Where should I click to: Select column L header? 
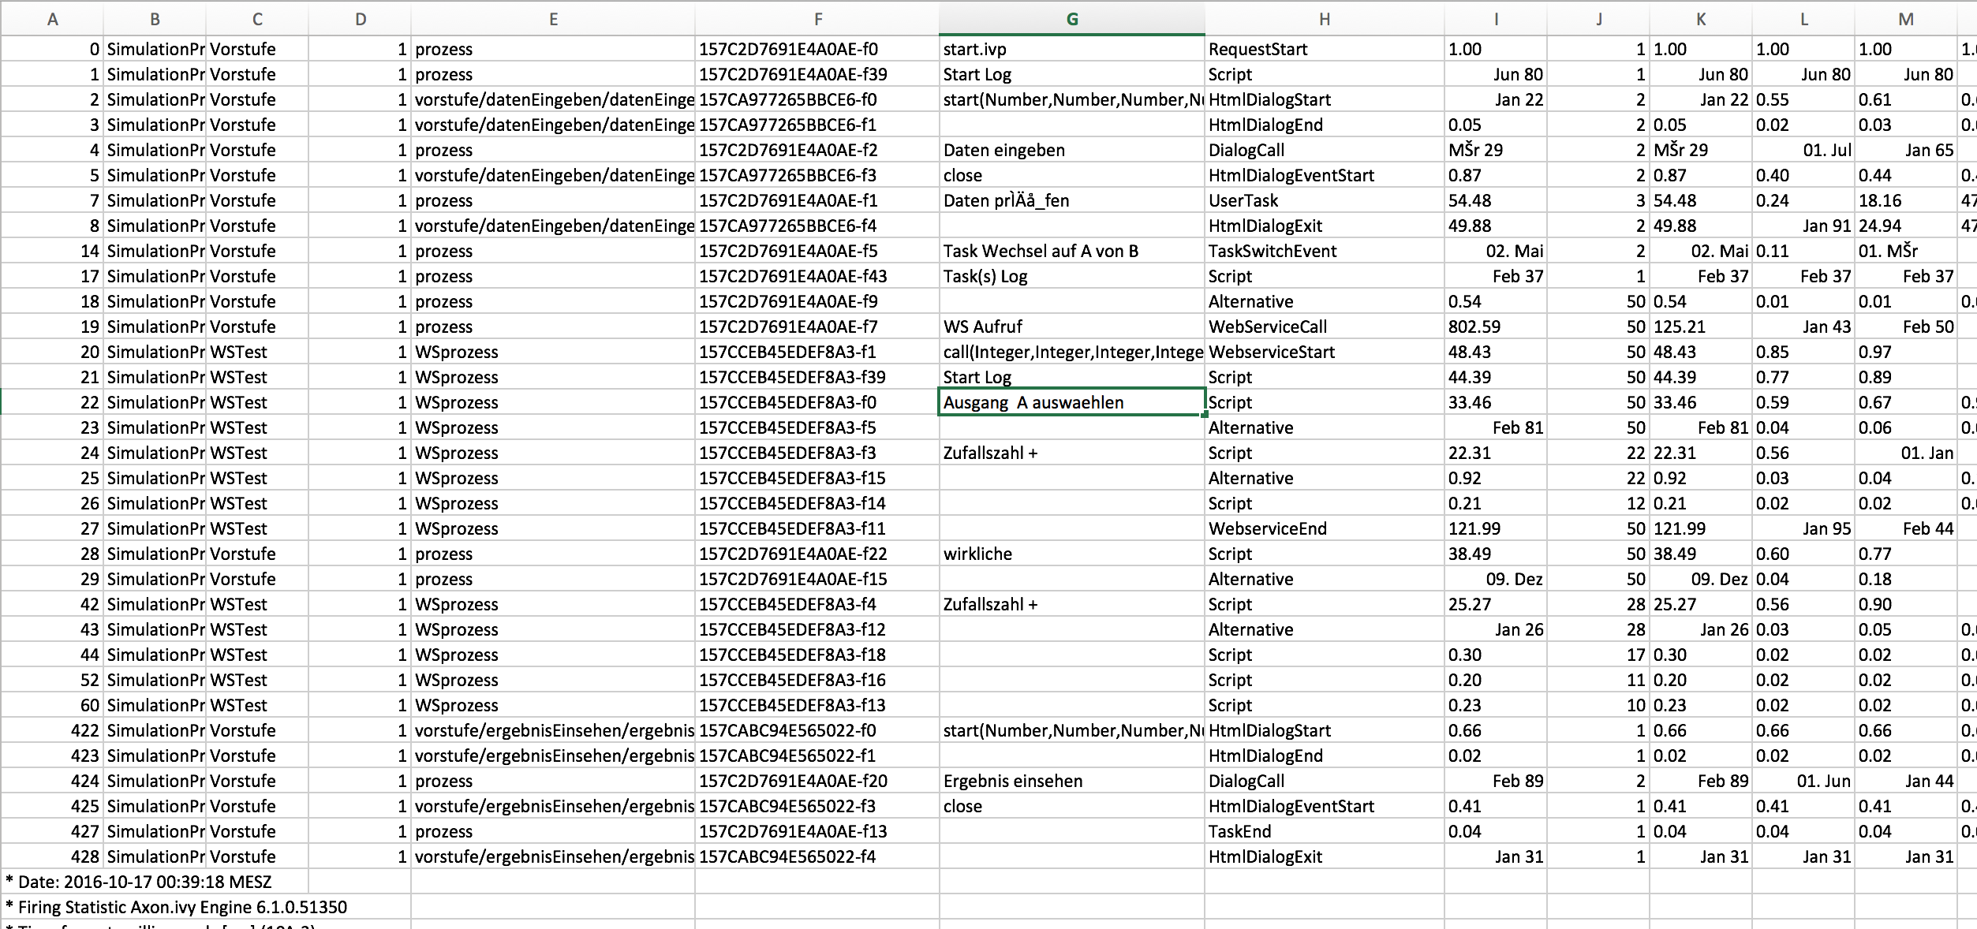click(1803, 19)
